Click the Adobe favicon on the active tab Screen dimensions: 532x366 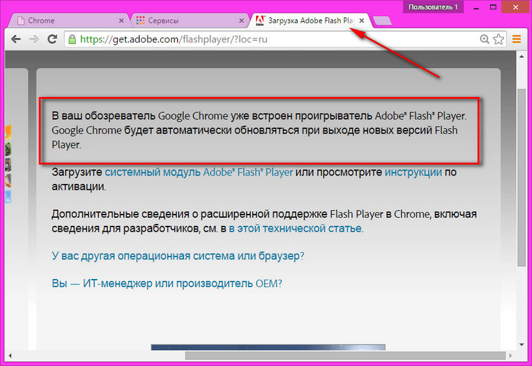click(260, 21)
